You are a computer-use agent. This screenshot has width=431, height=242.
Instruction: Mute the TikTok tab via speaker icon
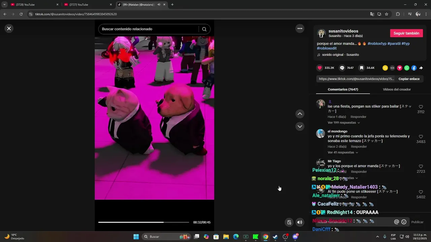pos(159,5)
